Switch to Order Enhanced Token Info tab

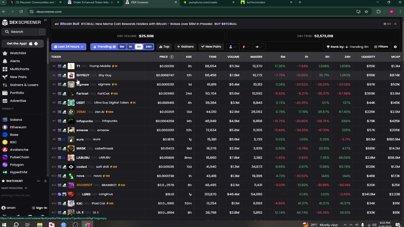click(x=93, y=2)
